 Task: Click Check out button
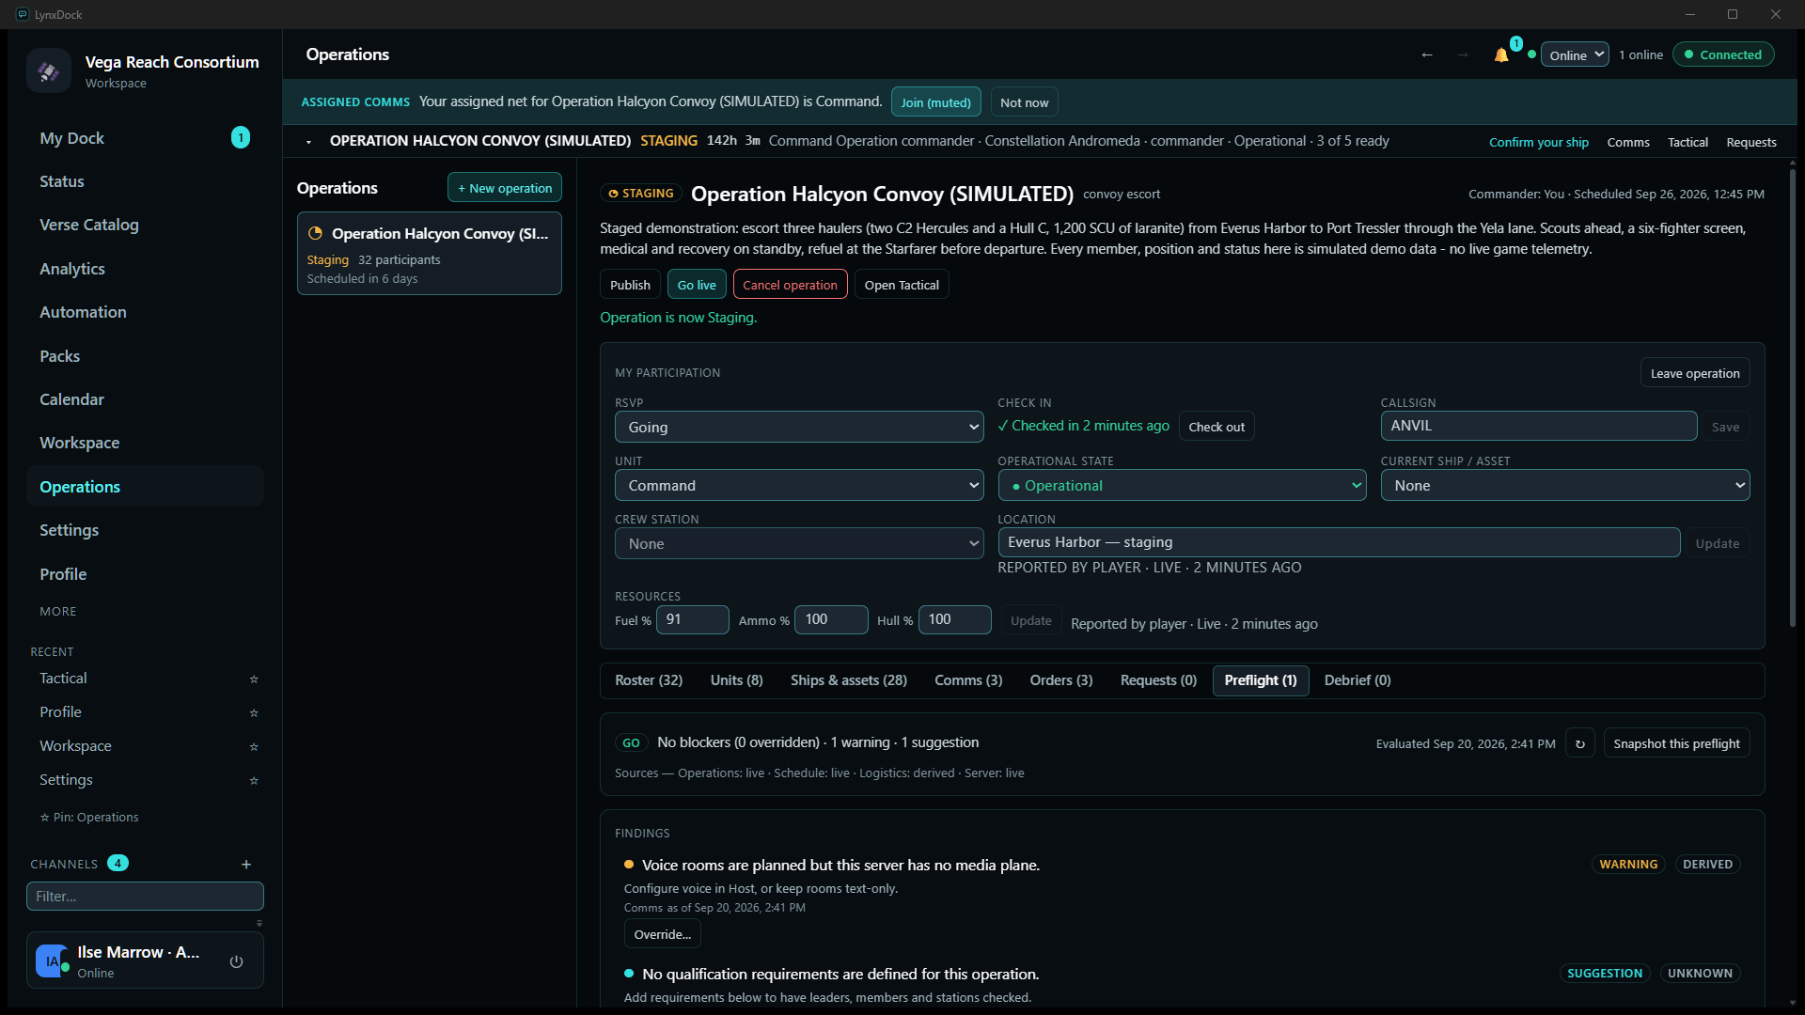1216,427
